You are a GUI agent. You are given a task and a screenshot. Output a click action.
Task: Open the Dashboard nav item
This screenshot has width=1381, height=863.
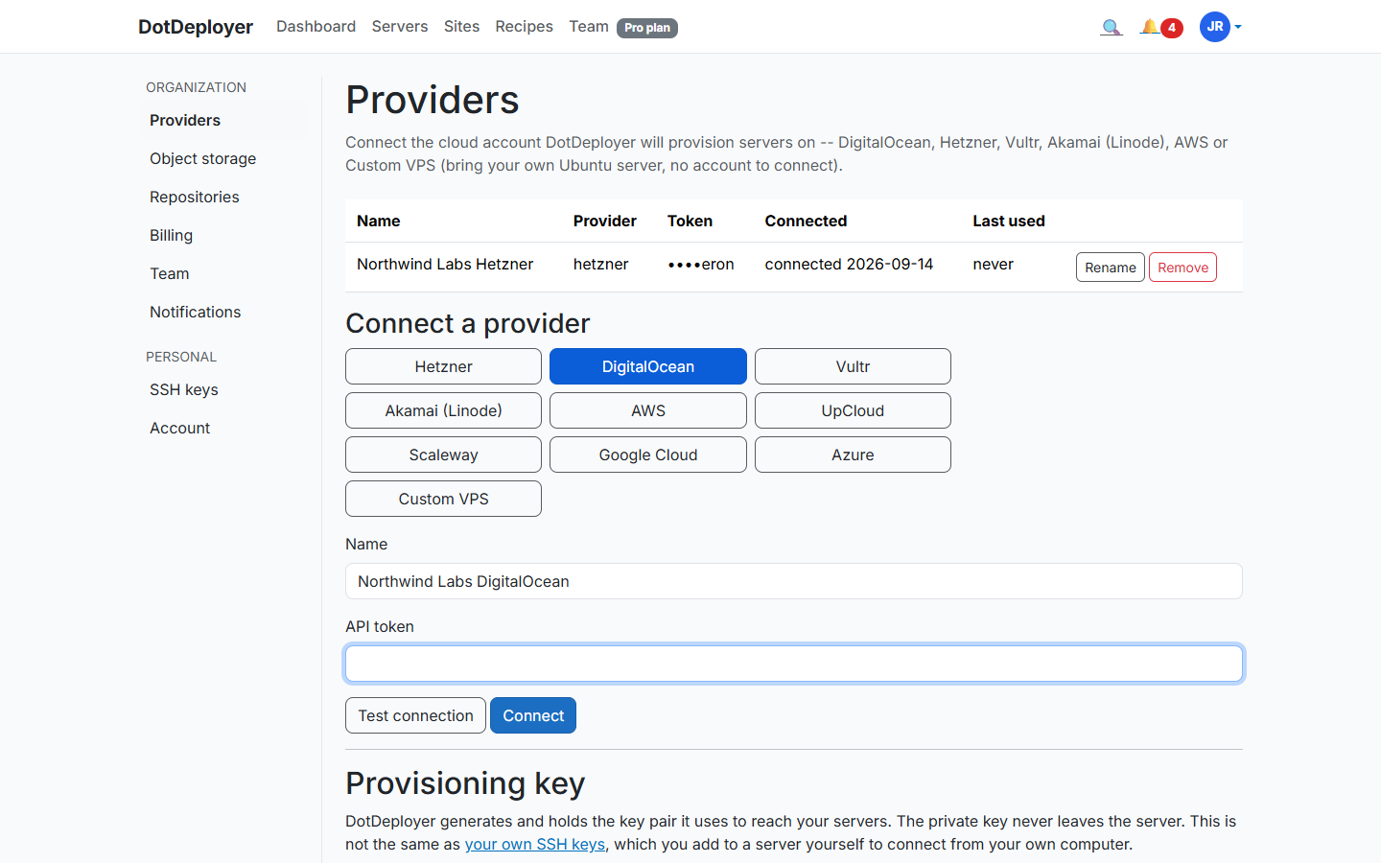[316, 27]
